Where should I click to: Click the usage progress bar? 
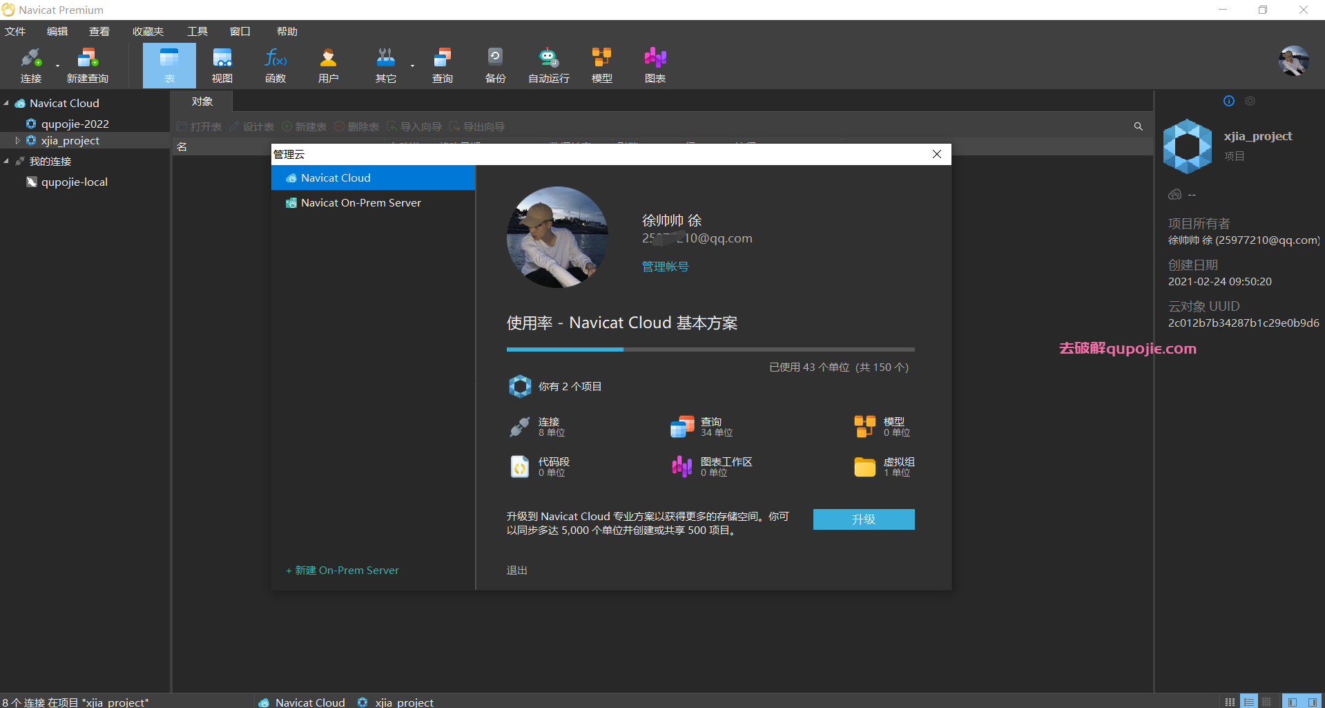pyautogui.click(x=710, y=350)
